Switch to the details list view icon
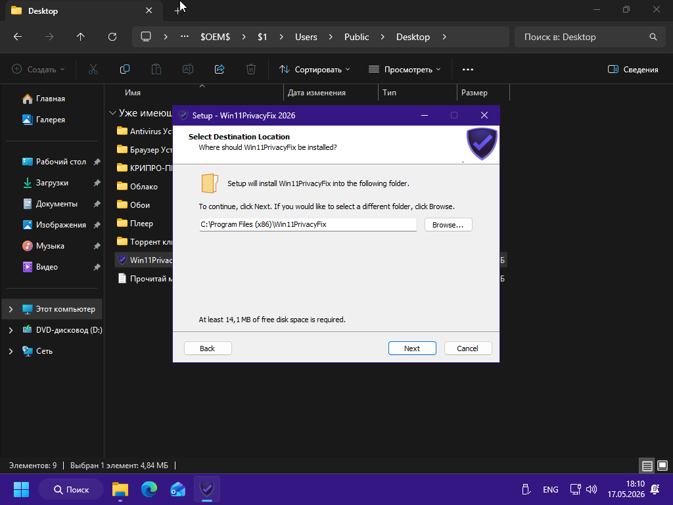Viewport: 673px width, 505px height. point(647,466)
